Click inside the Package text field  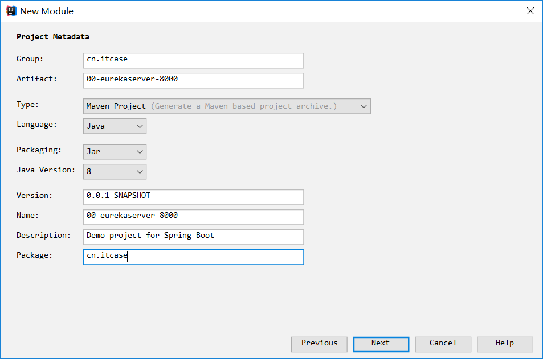(193, 257)
